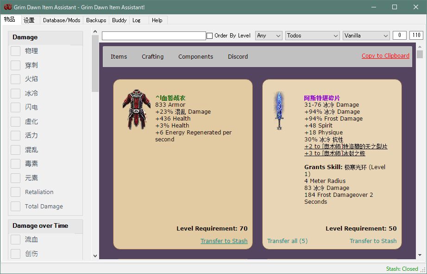Toggle the 毒素 damage checkbox
427x274 pixels.
tap(16, 164)
